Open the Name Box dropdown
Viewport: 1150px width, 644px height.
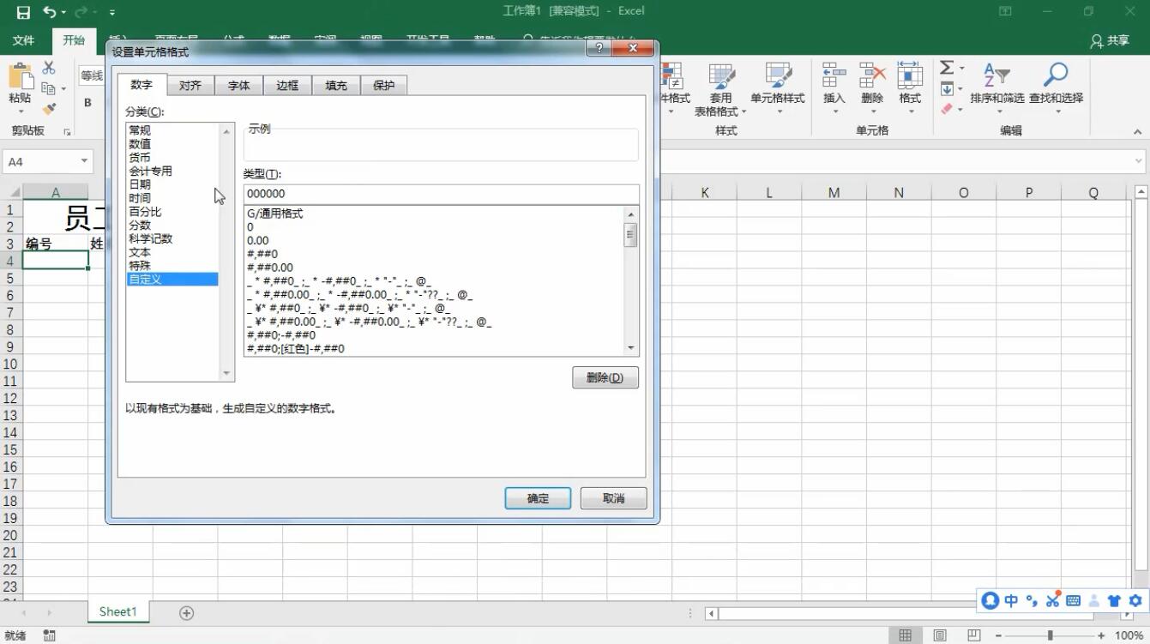pos(84,161)
